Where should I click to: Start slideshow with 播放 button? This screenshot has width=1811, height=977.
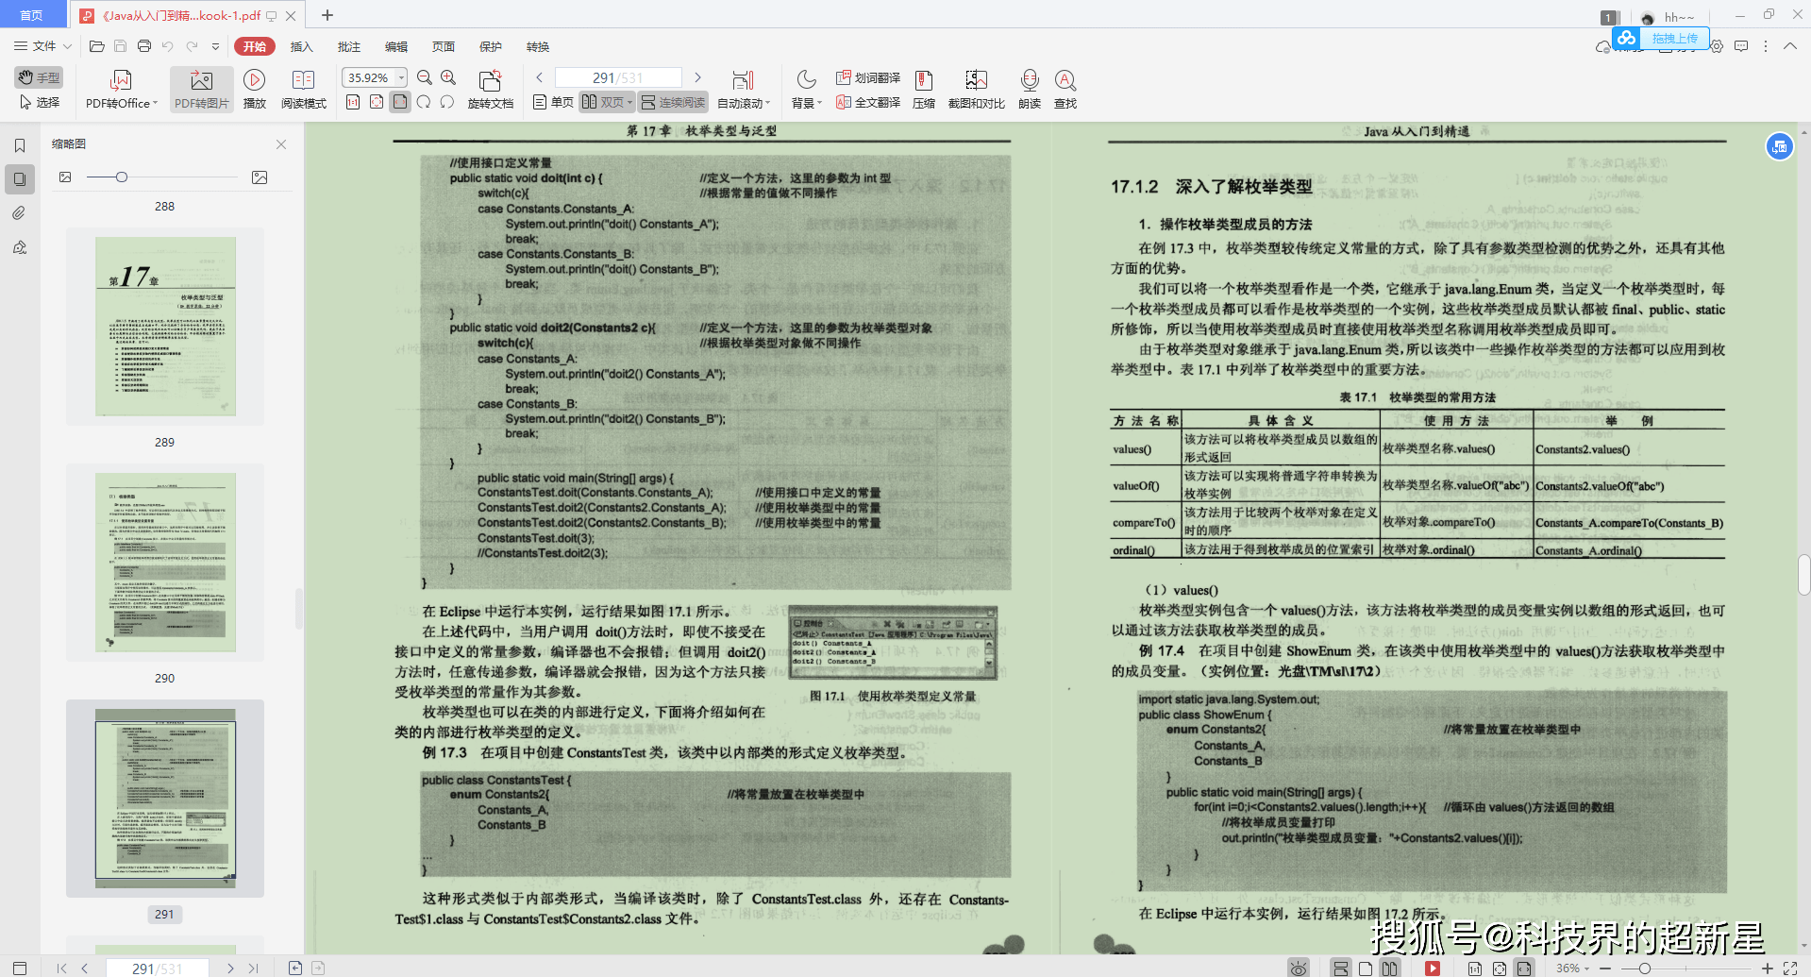coord(255,90)
